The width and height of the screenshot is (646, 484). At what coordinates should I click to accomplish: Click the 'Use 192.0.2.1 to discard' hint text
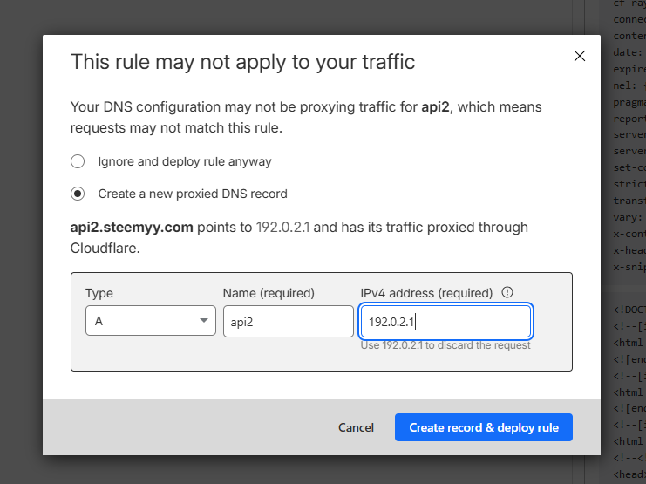(x=445, y=346)
